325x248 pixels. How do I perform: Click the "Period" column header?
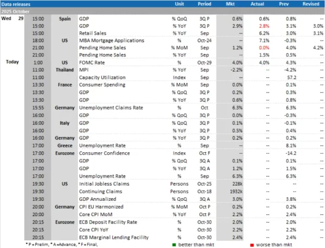[x=205, y=3]
